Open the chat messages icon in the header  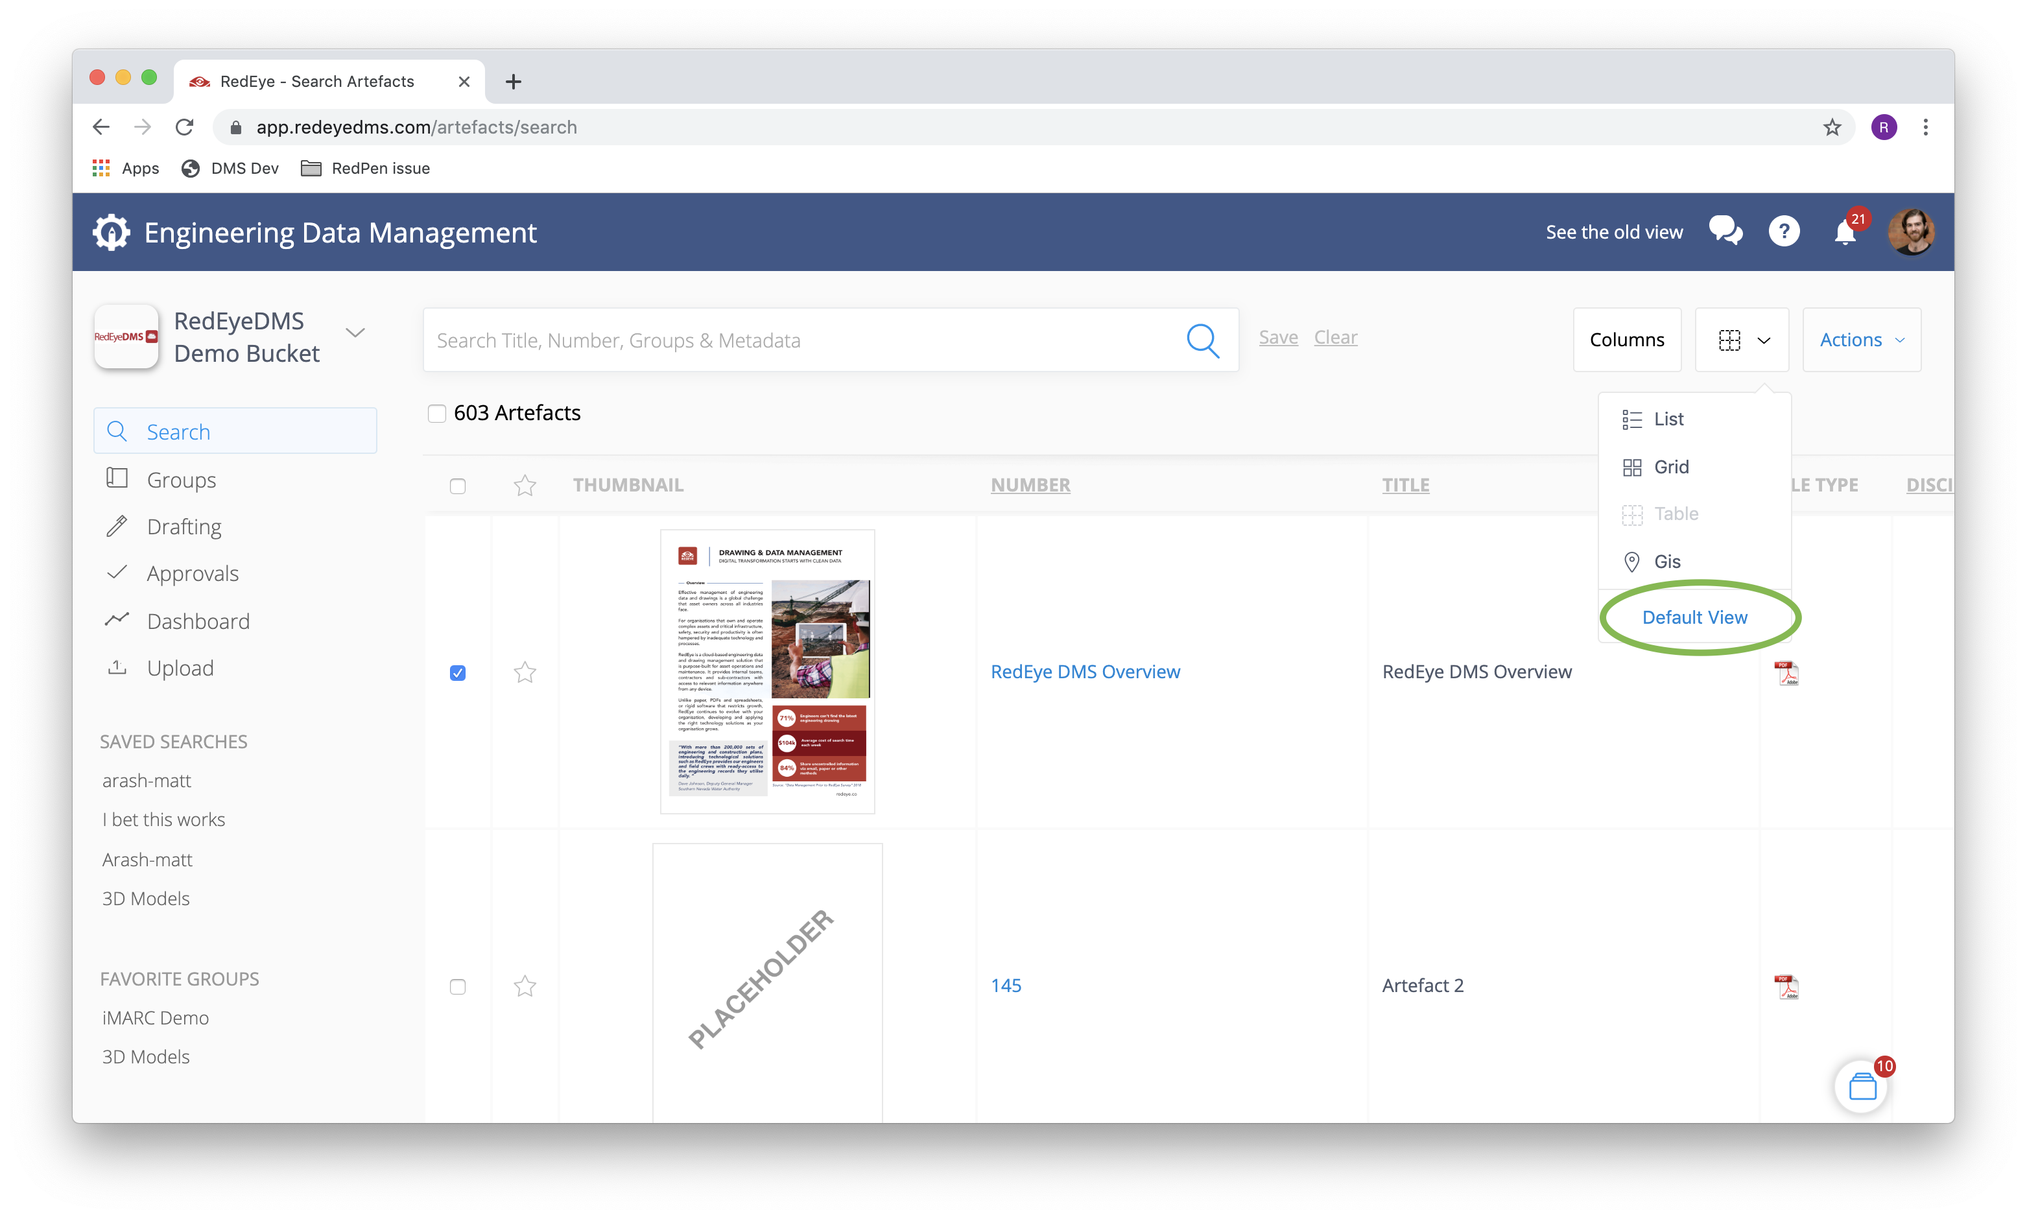coord(1725,231)
